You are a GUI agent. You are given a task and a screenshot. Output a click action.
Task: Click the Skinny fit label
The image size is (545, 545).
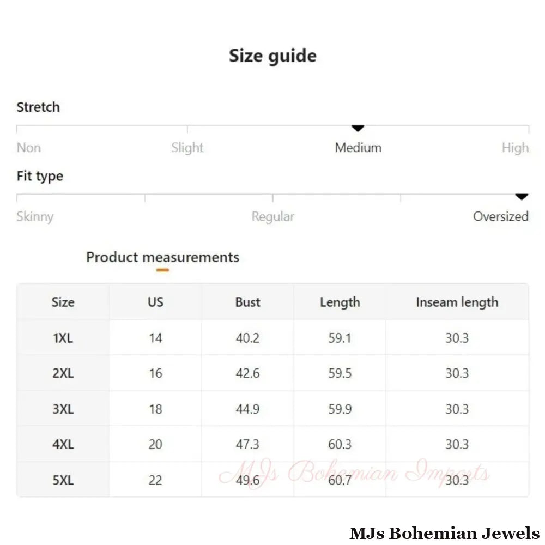click(x=35, y=216)
